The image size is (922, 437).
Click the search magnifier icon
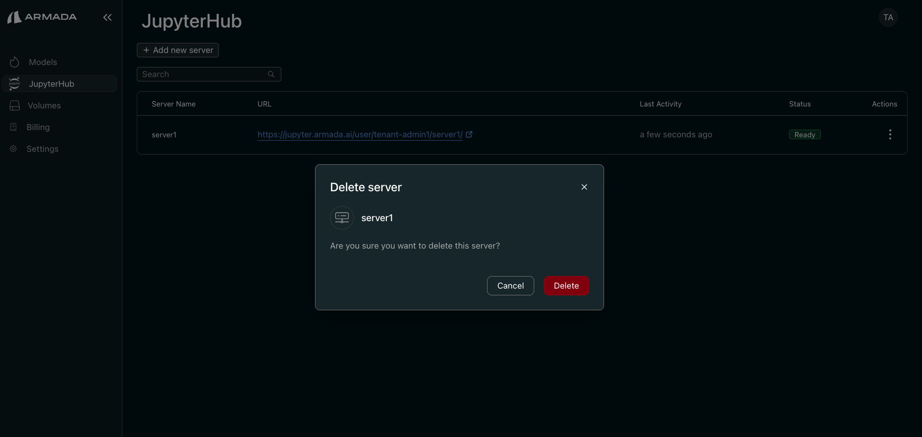pos(271,74)
